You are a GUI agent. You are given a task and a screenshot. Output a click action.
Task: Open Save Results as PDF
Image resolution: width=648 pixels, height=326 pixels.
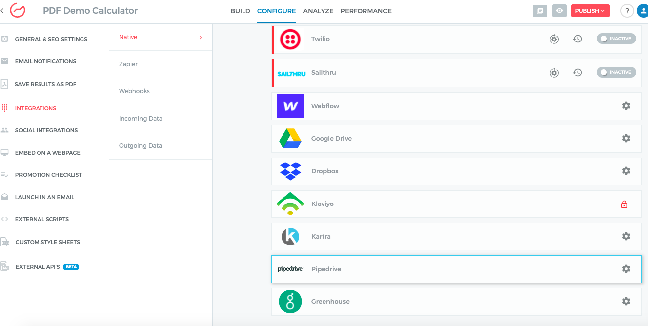[x=45, y=84]
